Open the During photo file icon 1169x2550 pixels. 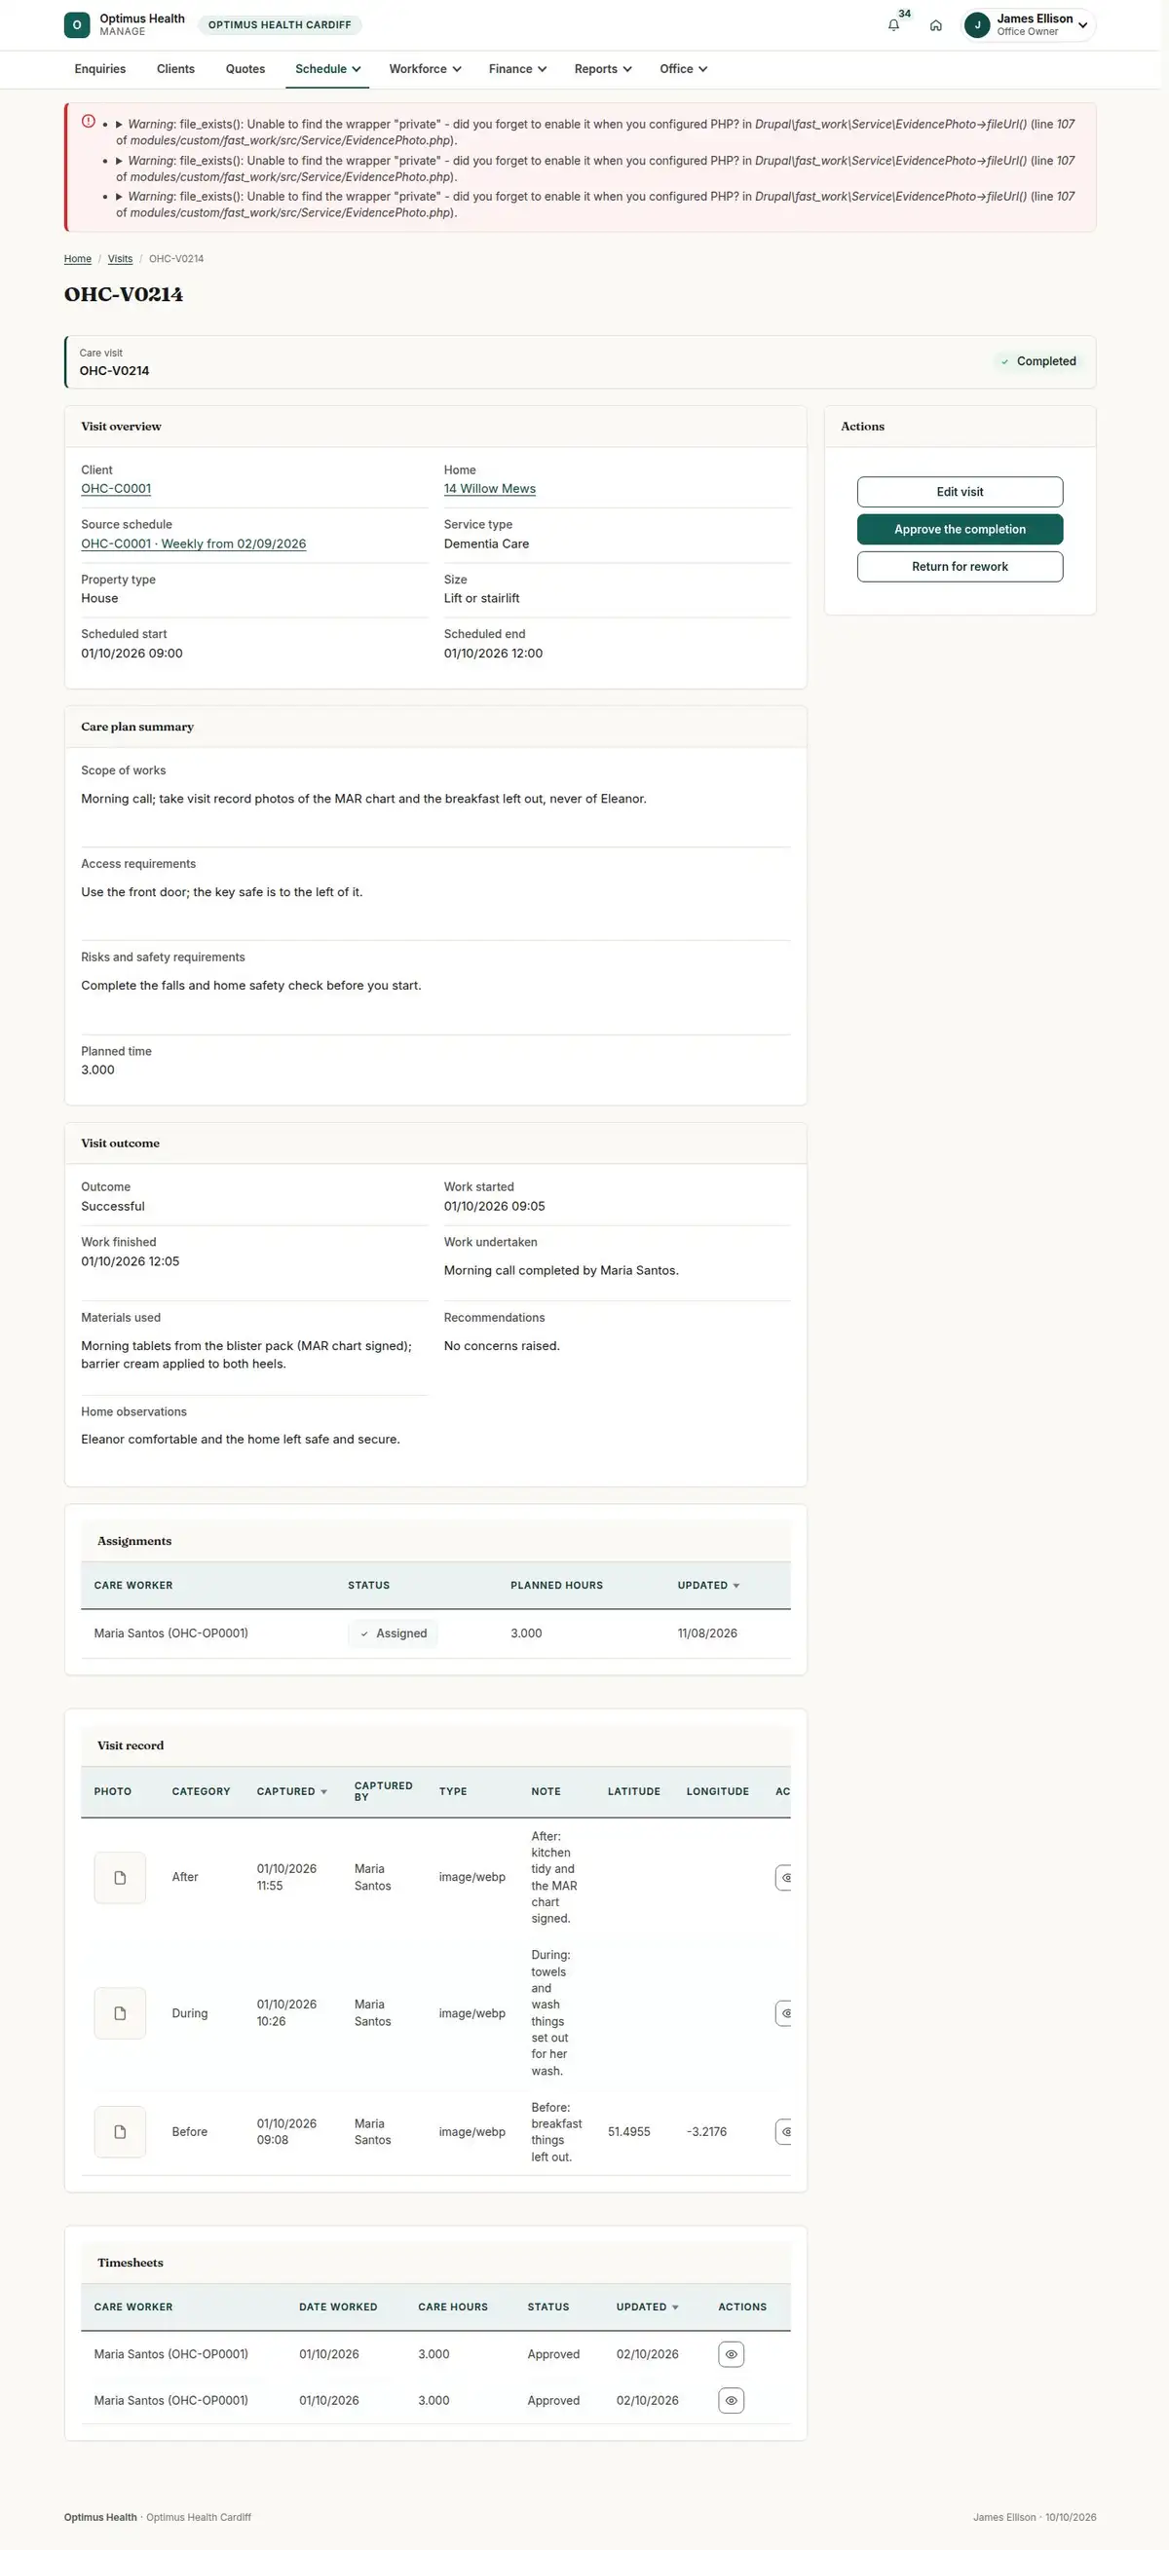pos(120,2013)
